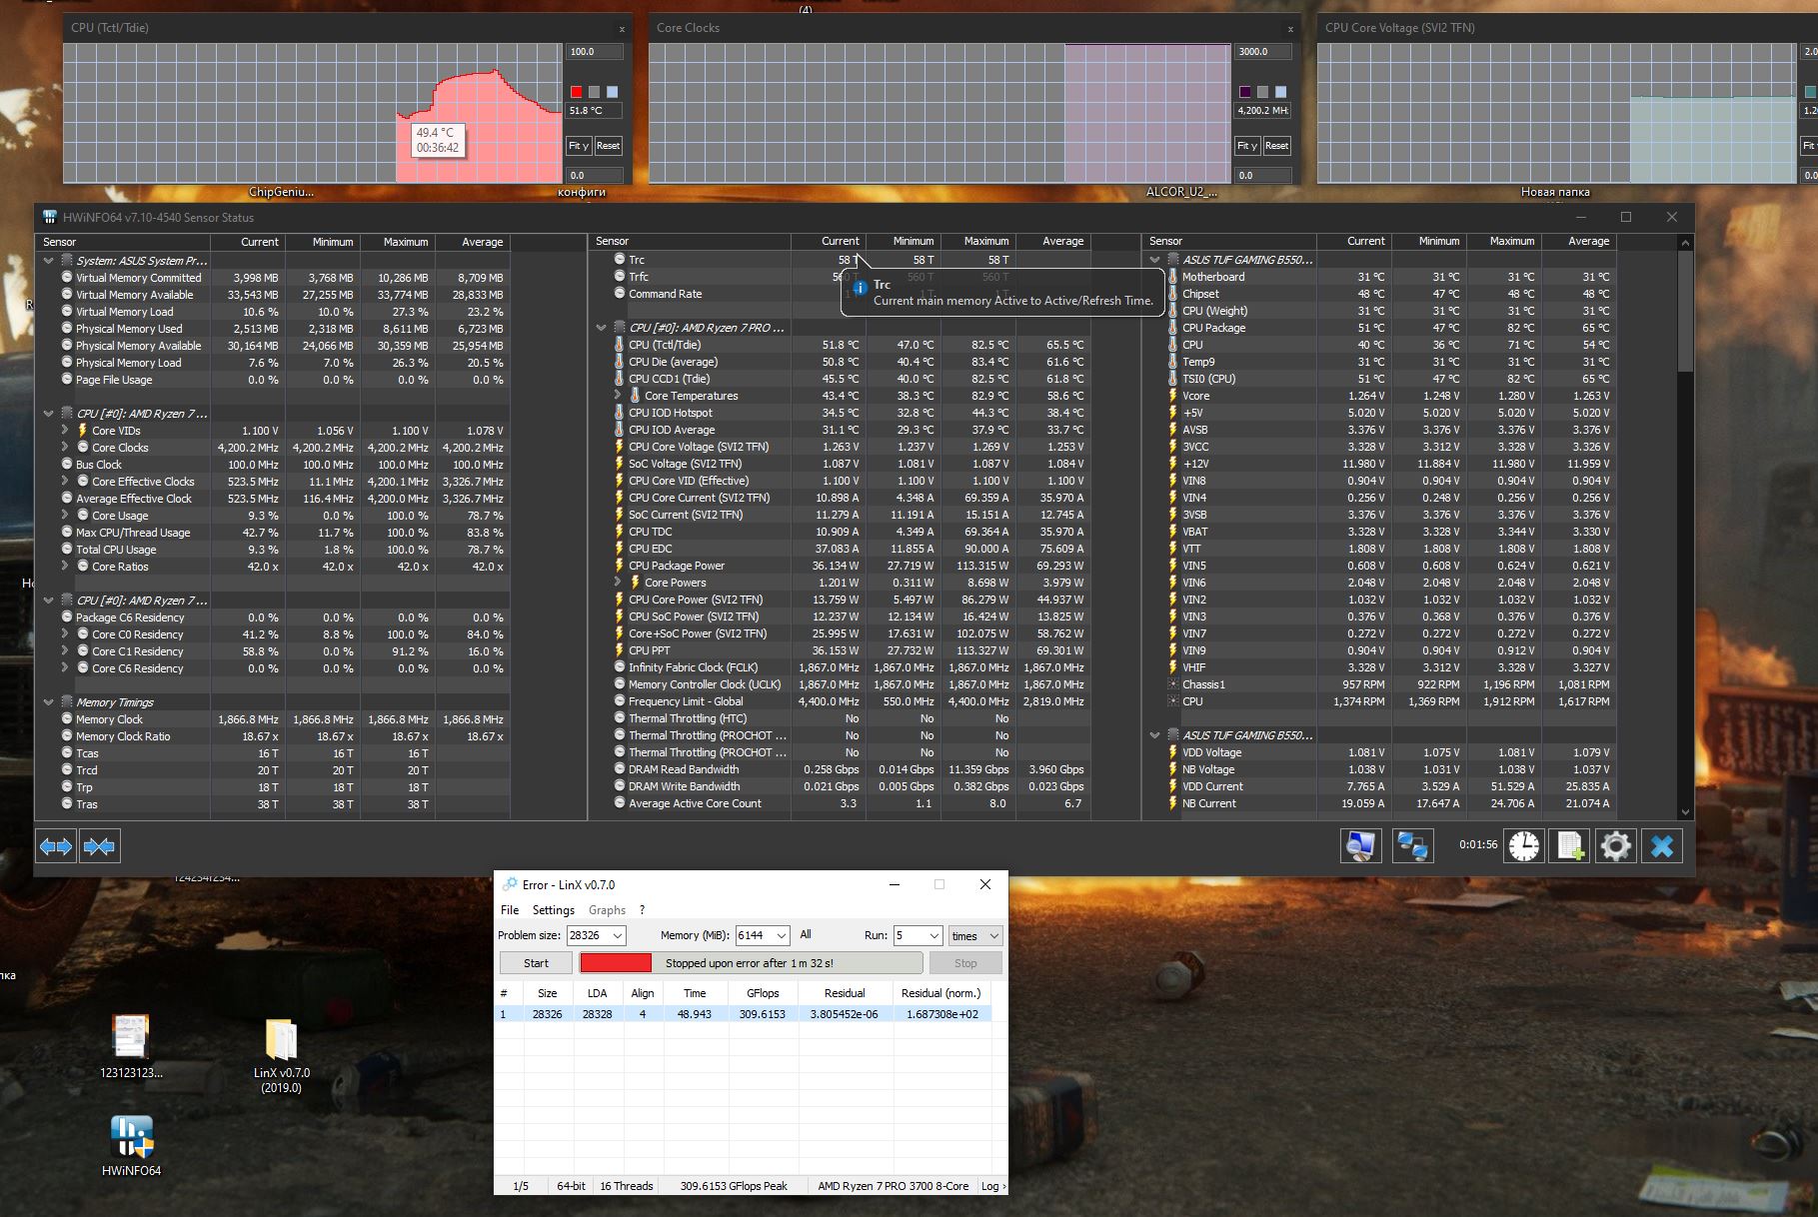
Task: Collapse the System: ASUS System group
Action: point(48,261)
